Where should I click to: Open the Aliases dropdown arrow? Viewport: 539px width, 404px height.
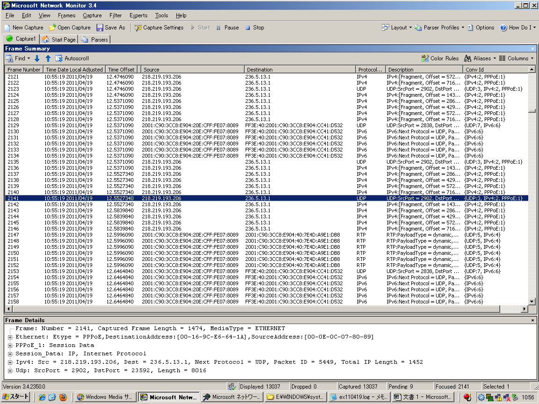[495, 59]
